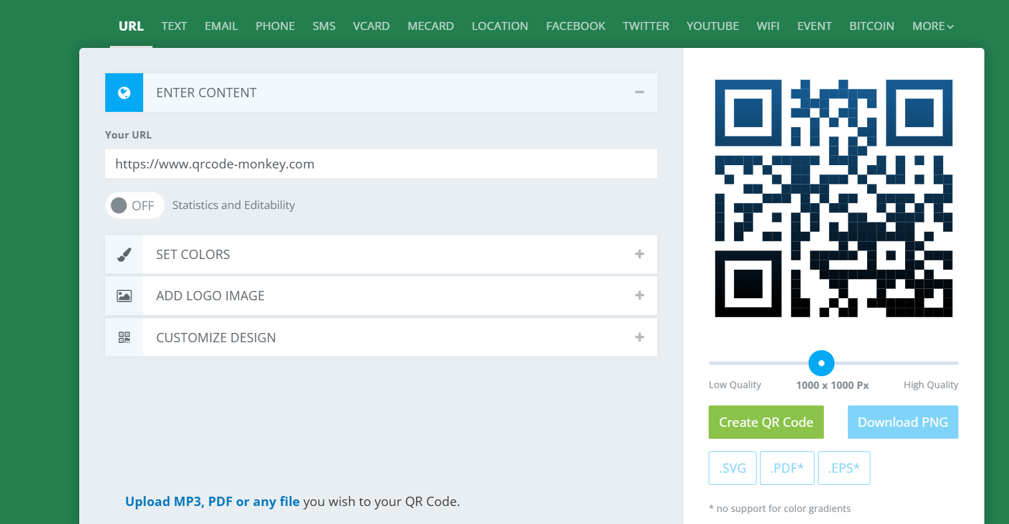This screenshot has height=524, width=1009.
Task: Download the code as .SVG
Action: (733, 468)
